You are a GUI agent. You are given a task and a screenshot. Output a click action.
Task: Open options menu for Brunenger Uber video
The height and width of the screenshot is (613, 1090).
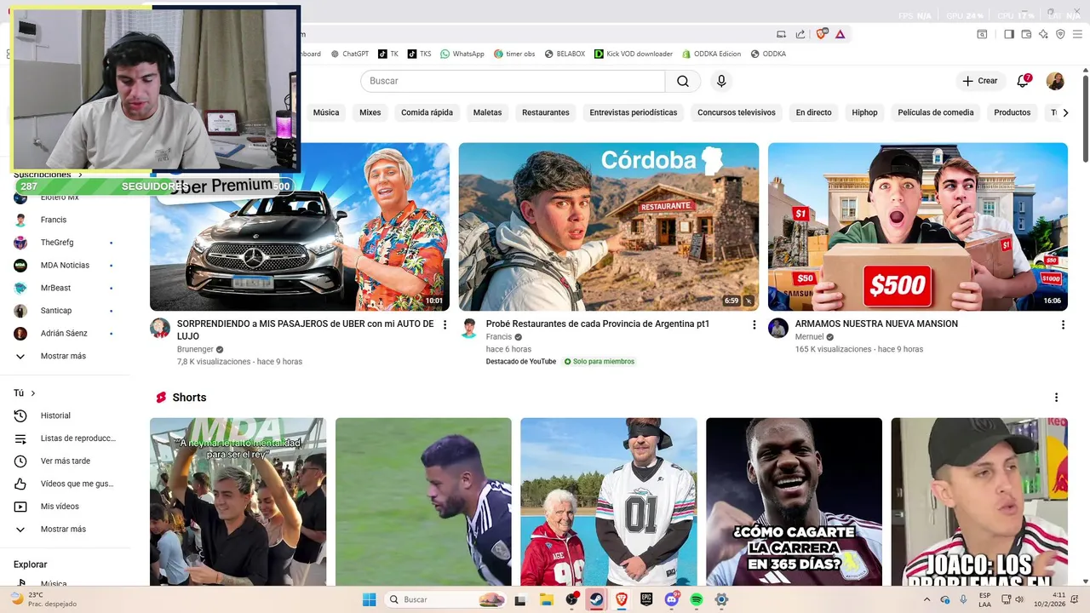pyautogui.click(x=445, y=324)
